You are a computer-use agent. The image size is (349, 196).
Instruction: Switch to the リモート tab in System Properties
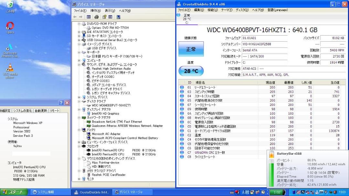tap(54, 110)
